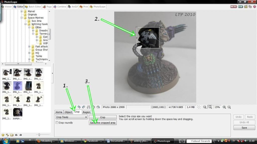Image resolution: width=257 pixels, height=144 pixels.
Task: Click the Undo button
Action: 238,117
